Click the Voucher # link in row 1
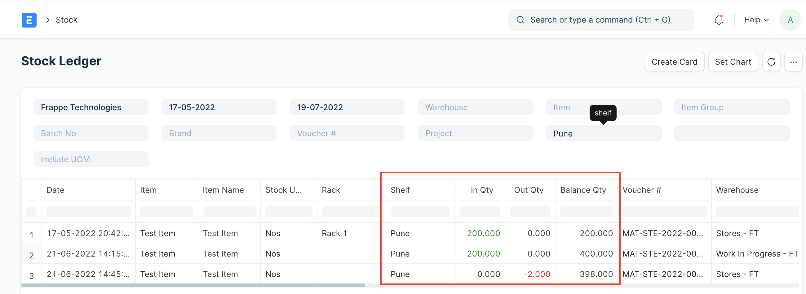Image resolution: width=806 pixels, height=294 pixels. point(663,233)
